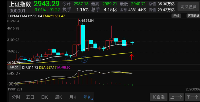Click the y-axis label 4616.98

click(x=13, y=28)
